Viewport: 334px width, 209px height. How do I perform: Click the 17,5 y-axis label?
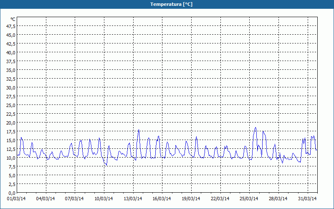(x=11, y=132)
